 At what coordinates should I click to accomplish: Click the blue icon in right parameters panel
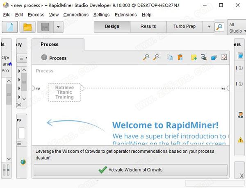tap(240, 55)
